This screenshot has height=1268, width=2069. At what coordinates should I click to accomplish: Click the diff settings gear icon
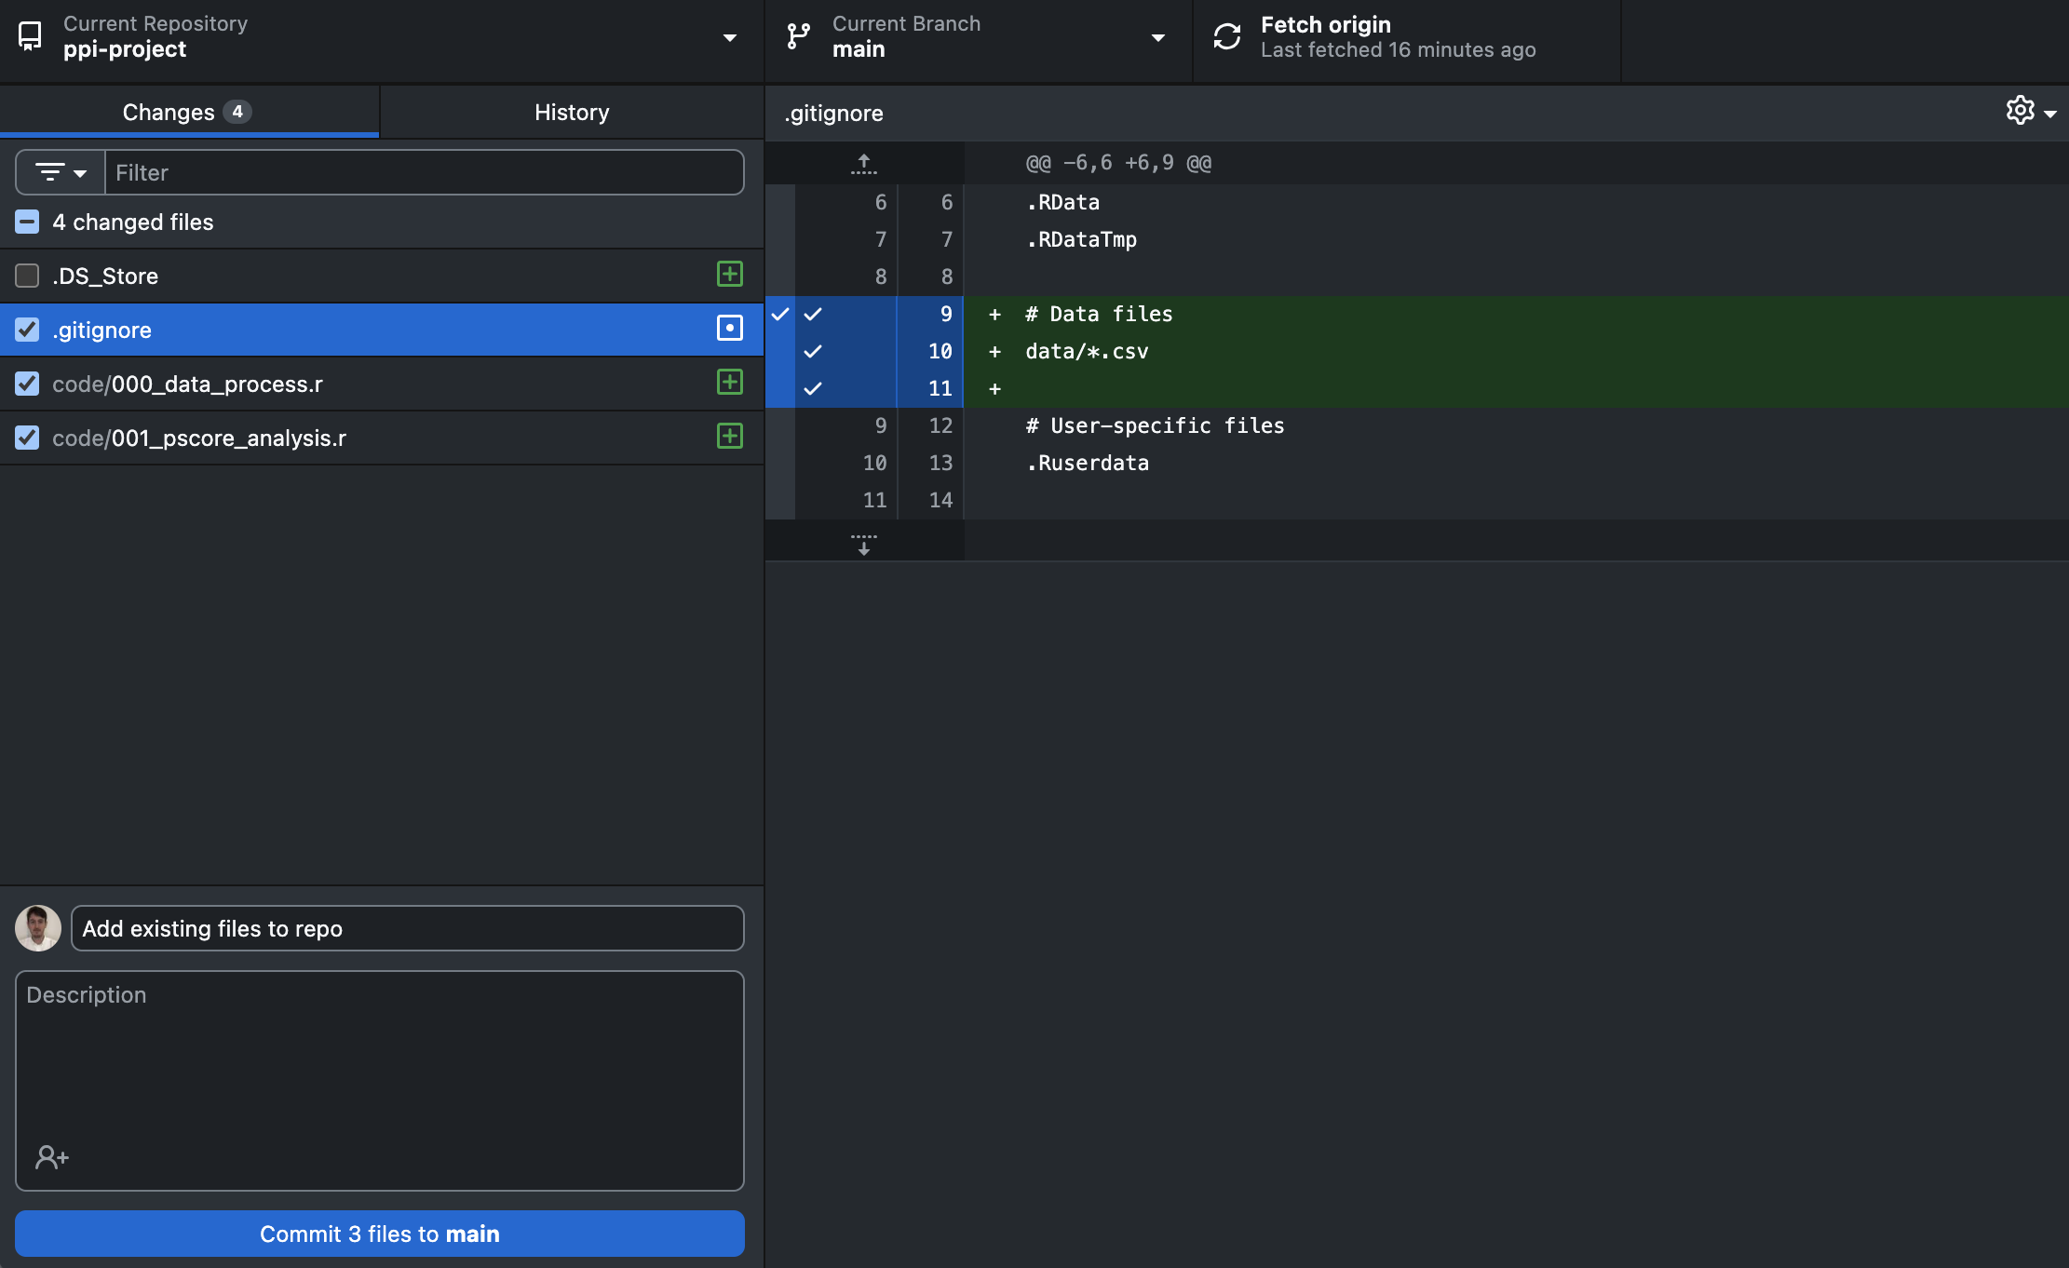2020,111
